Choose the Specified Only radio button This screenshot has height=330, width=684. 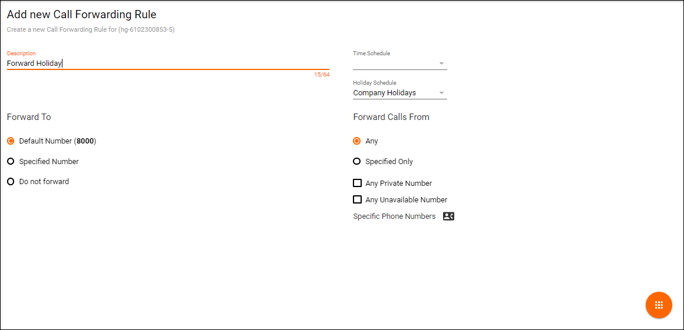(x=356, y=161)
